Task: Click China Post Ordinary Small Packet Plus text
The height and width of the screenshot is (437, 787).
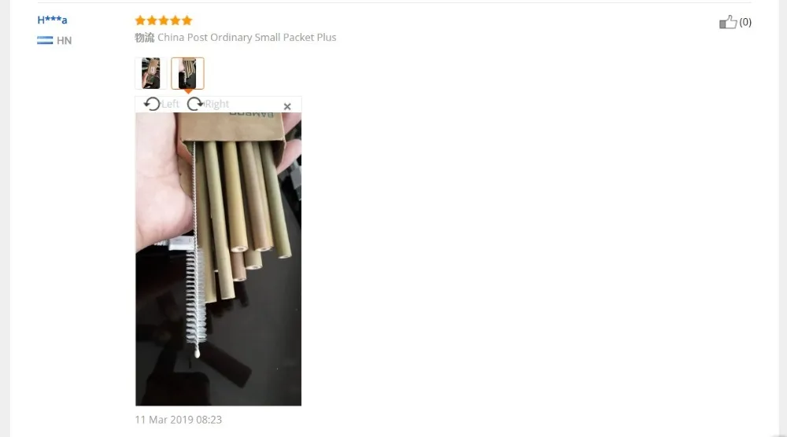Action: click(247, 38)
